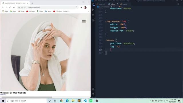Viewport: 183px width, 103px height.
Task: Open the Terminal menu in VS Code
Action: click(123, 1)
